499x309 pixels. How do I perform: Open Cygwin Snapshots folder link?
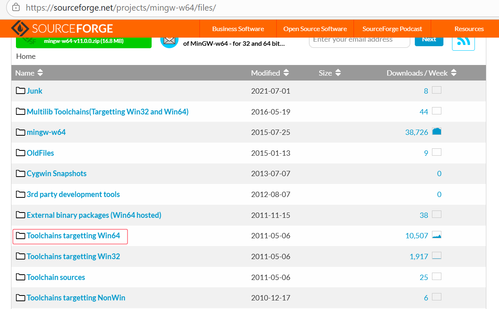[56, 173]
